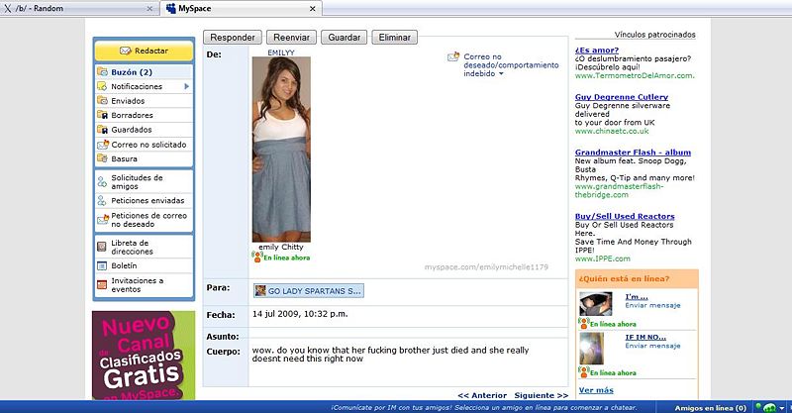Open Buy/Sell Used Reactors ad link

(x=625, y=216)
